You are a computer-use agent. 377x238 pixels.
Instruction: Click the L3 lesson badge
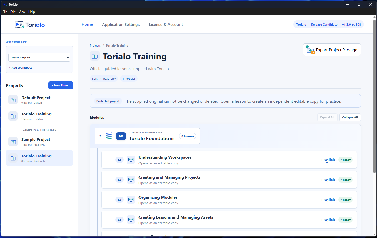[120, 200]
